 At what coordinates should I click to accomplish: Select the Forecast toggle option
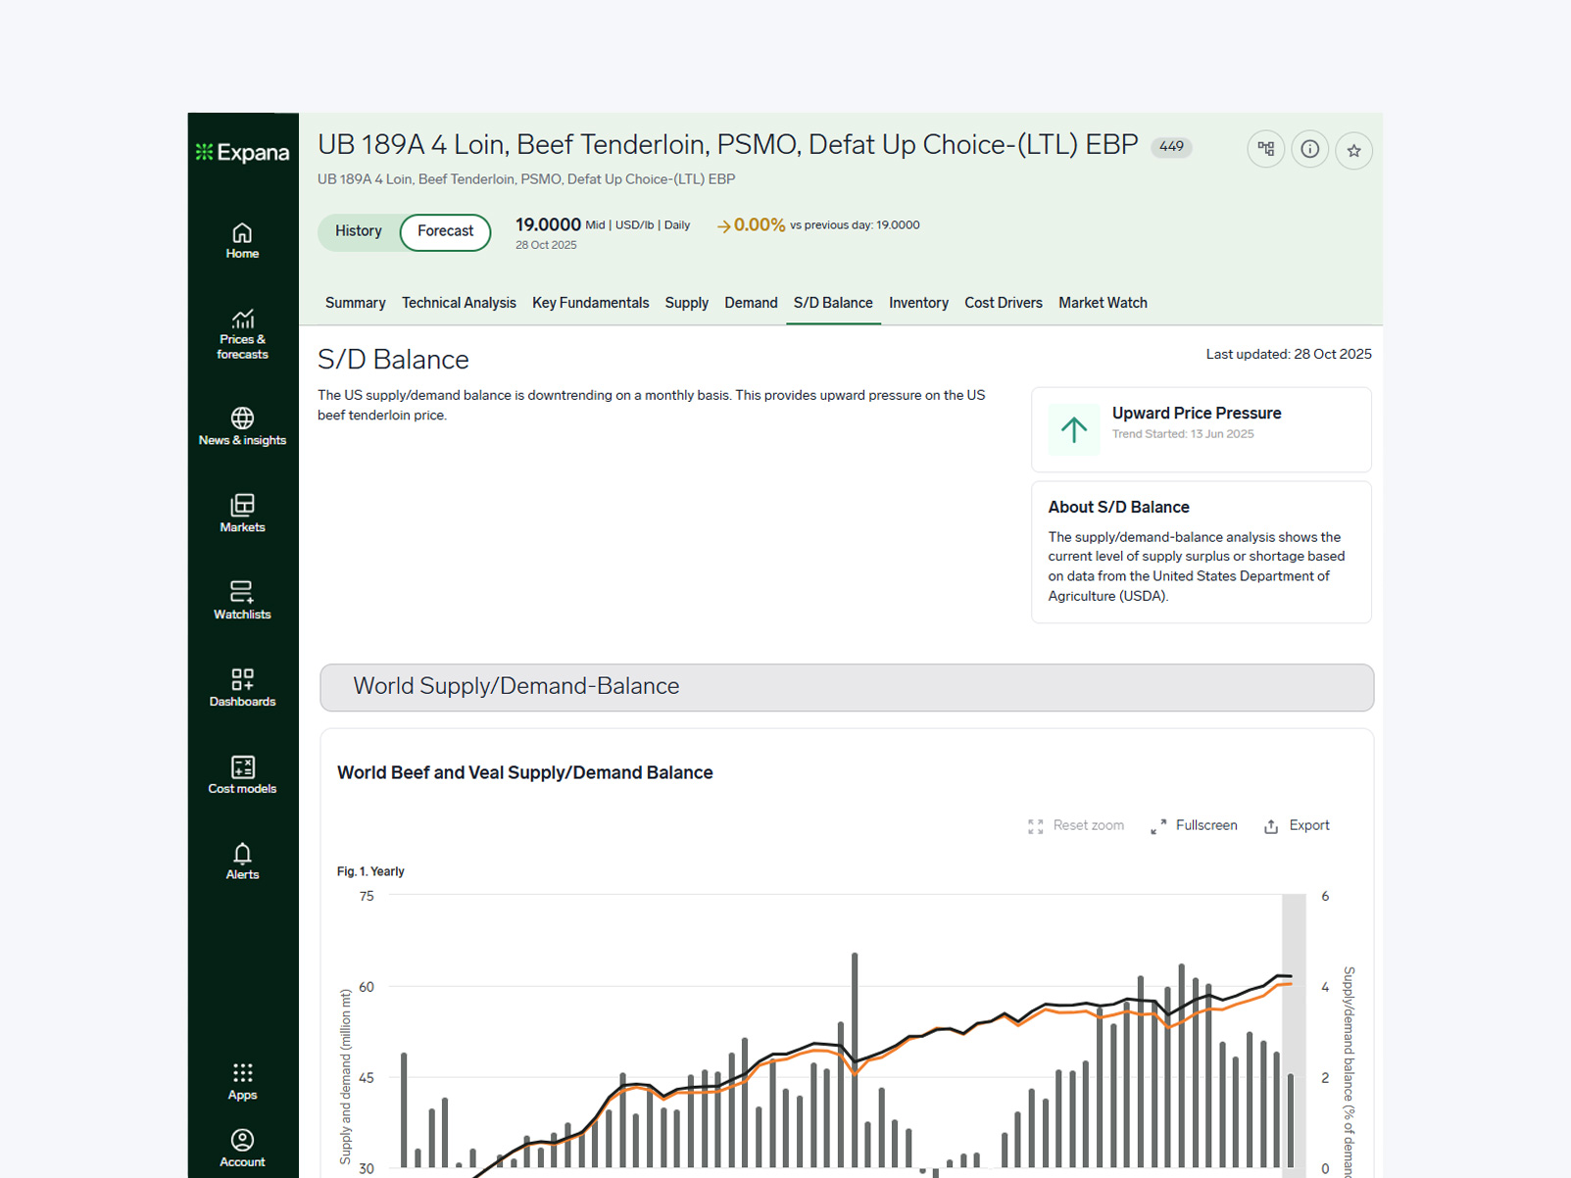coord(445,232)
